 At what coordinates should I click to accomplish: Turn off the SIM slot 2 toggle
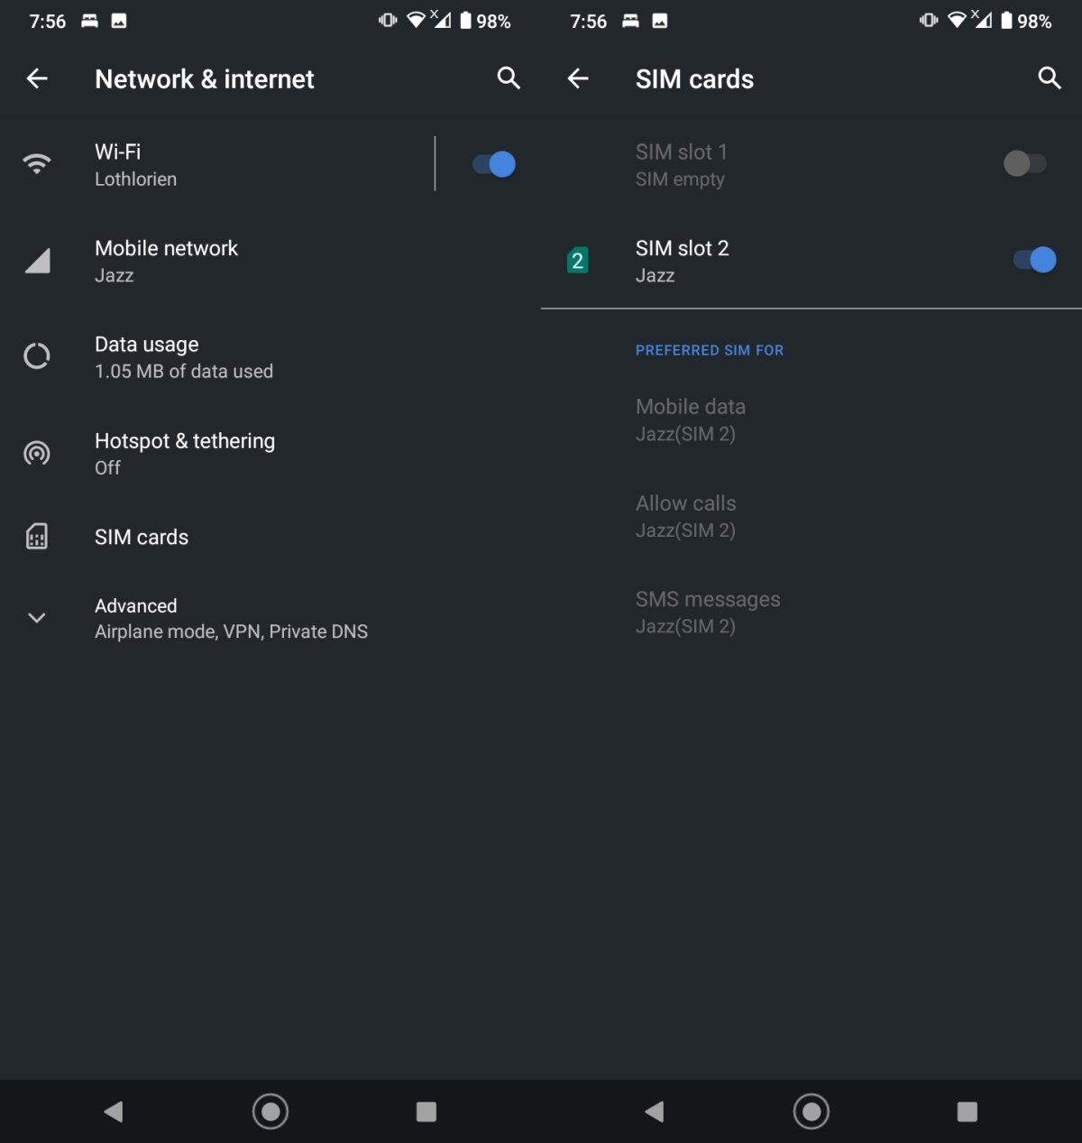pos(1032,259)
